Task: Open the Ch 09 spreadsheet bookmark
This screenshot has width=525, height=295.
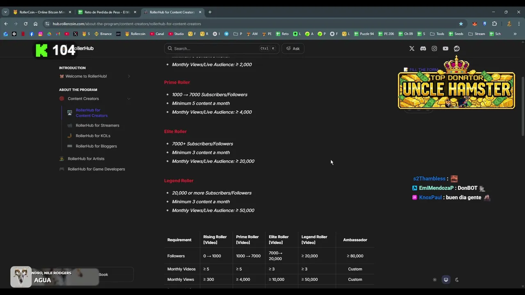Action: [x=405, y=34]
